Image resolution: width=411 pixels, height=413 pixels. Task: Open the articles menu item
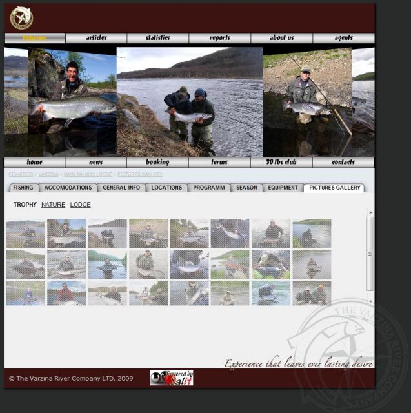tap(96, 38)
